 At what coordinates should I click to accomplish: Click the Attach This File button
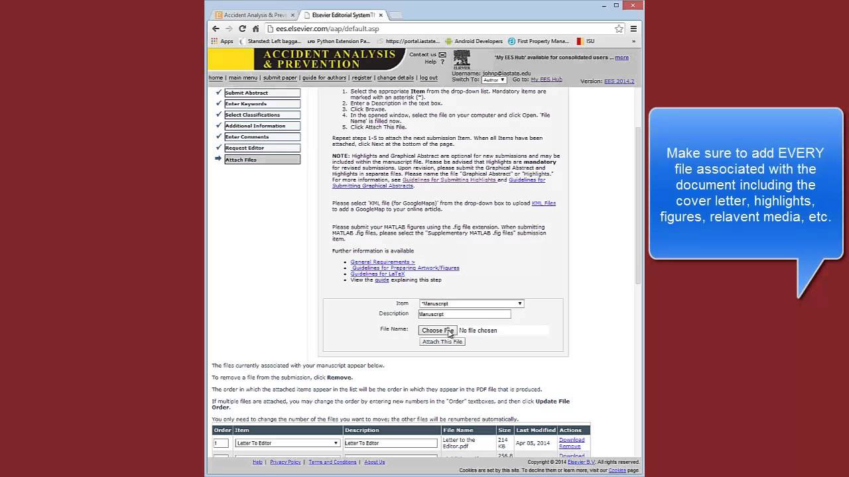point(442,342)
